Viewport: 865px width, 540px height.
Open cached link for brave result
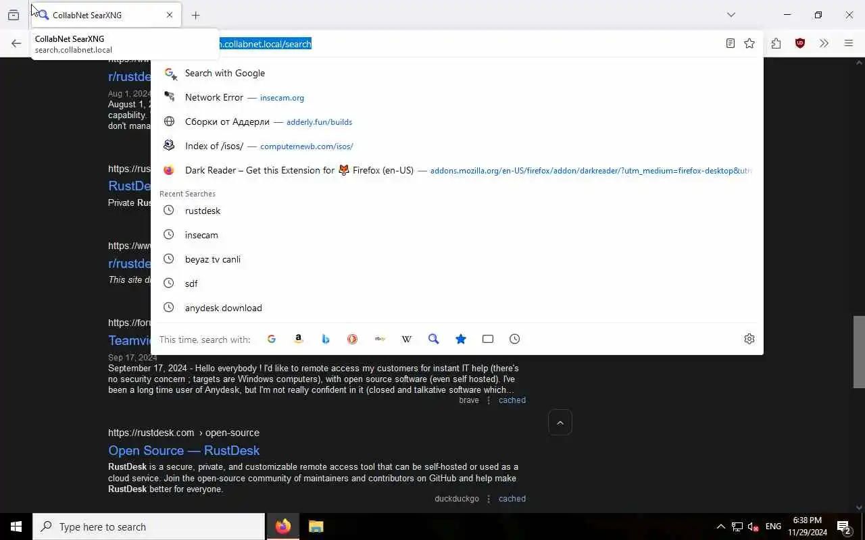coord(512,400)
